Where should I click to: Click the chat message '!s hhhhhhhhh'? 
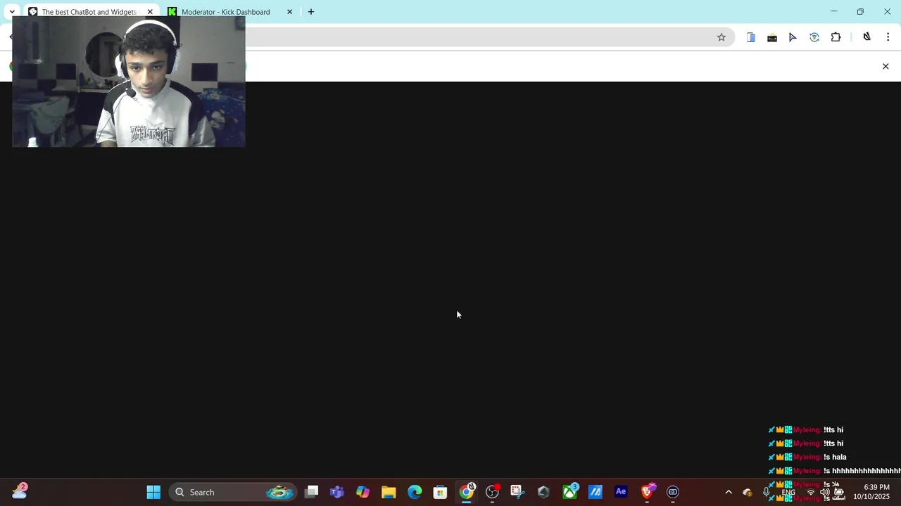click(x=862, y=471)
